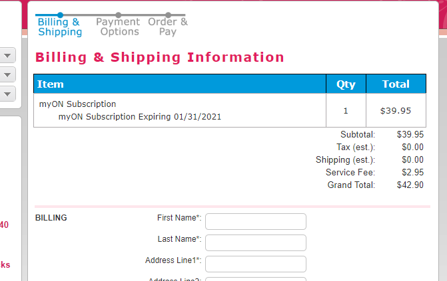447x281 pixels.
Task: Click the gray Payment Options progress dot
Action: click(x=118, y=15)
